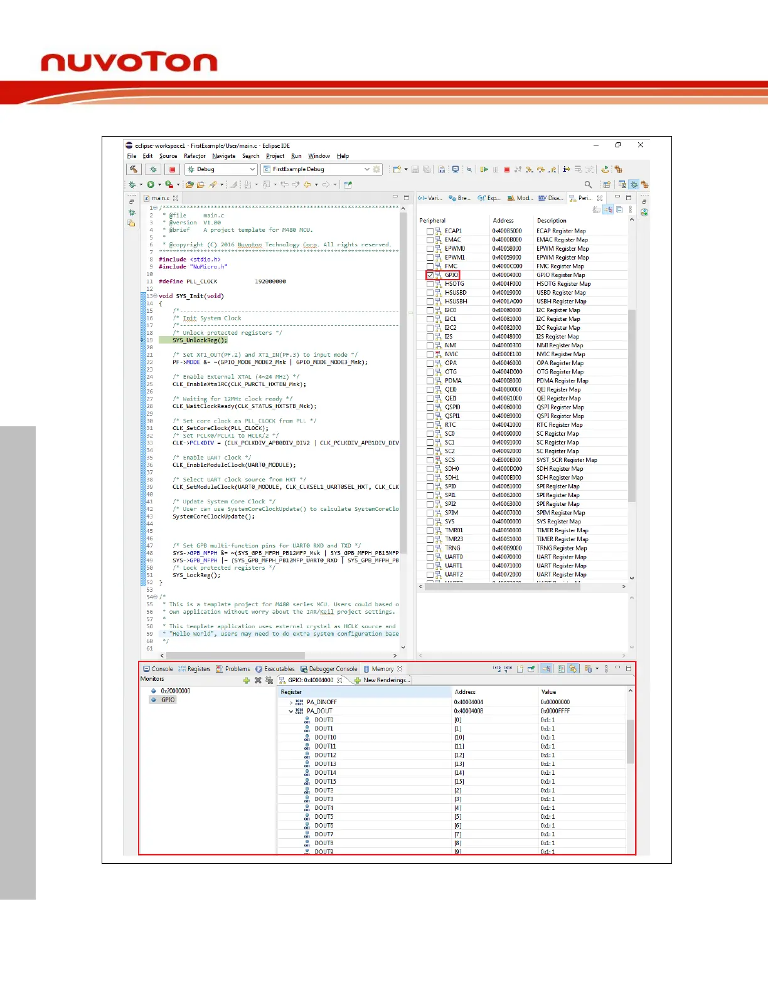Screen dimensions: 768x993
Task: Click the hammer Build icon
Action: click(x=134, y=169)
